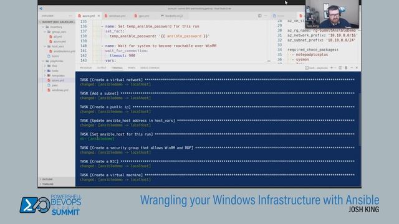Open ansibledemo.yml under host_vars
The width and height of the screenshot is (399, 224).
pos(64,51)
